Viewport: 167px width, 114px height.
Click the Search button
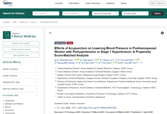click(x=157, y=13)
